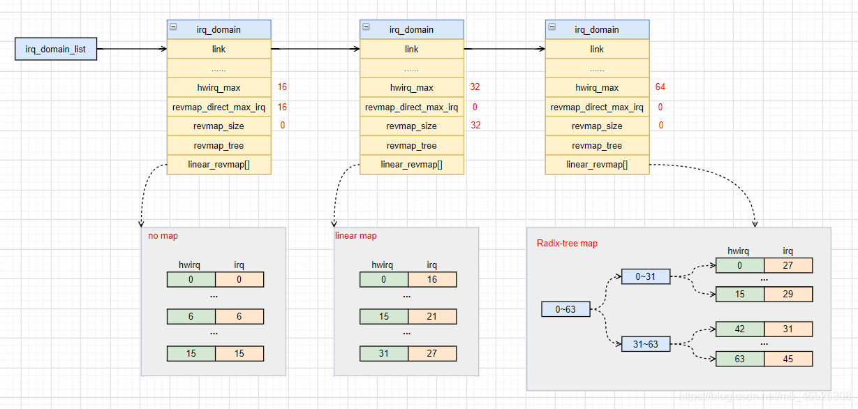The height and width of the screenshot is (409, 858).
Task: Select the 0~31 radix tree node
Action: 646,277
